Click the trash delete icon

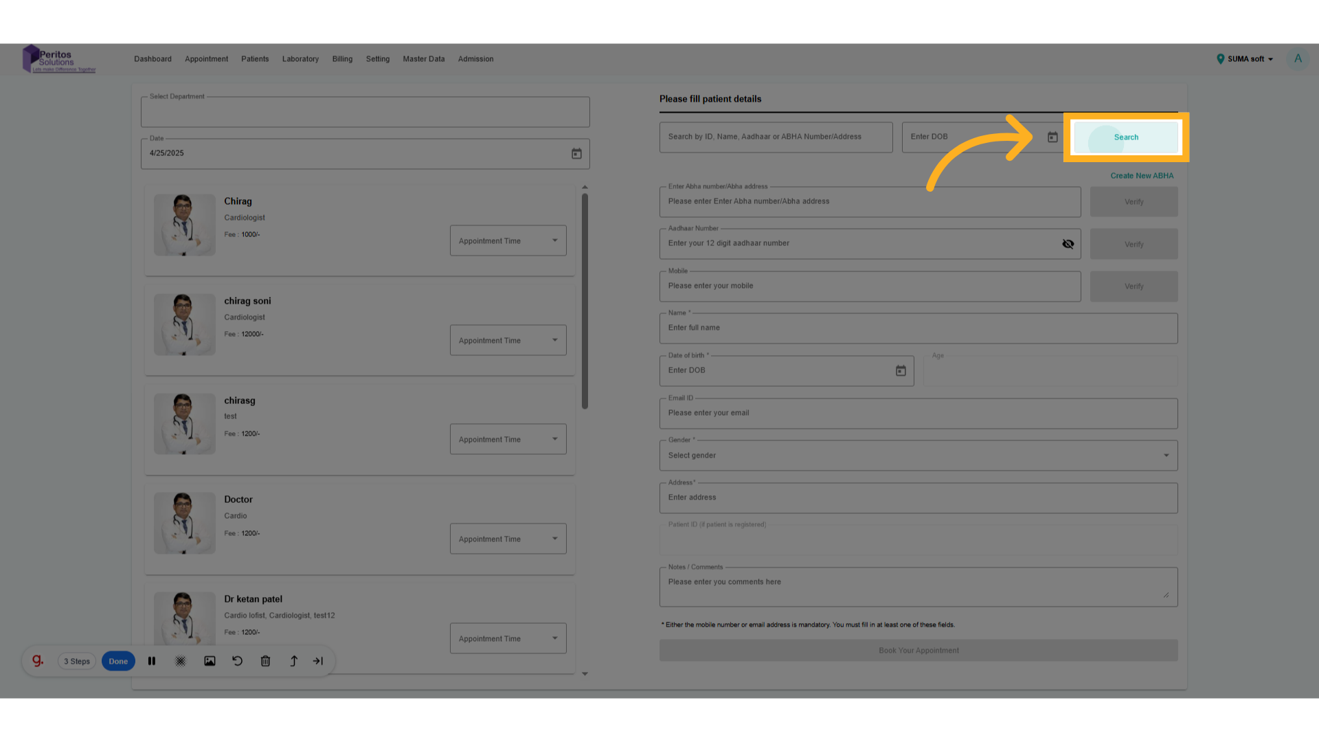point(266,661)
